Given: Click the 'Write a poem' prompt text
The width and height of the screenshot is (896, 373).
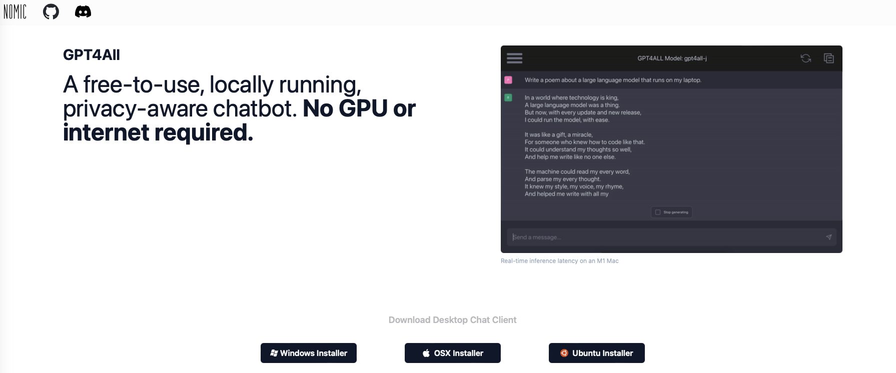Looking at the screenshot, I should [x=613, y=80].
